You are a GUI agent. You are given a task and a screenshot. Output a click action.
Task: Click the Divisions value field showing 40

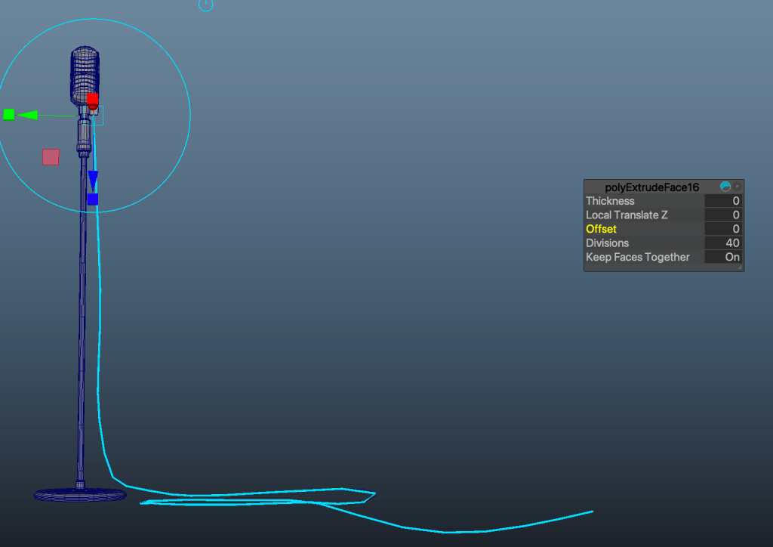coord(723,243)
